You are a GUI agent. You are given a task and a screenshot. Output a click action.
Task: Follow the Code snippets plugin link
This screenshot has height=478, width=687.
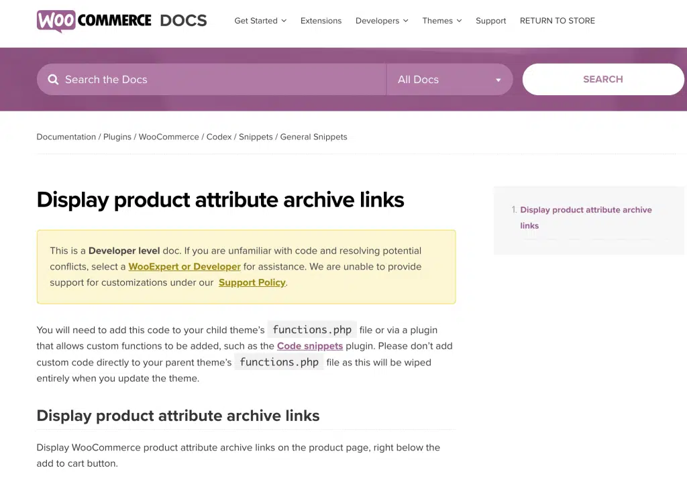(x=310, y=346)
